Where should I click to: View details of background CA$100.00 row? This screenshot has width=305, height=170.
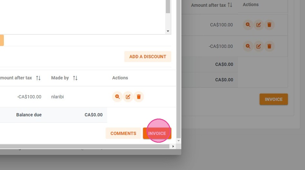point(248,25)
